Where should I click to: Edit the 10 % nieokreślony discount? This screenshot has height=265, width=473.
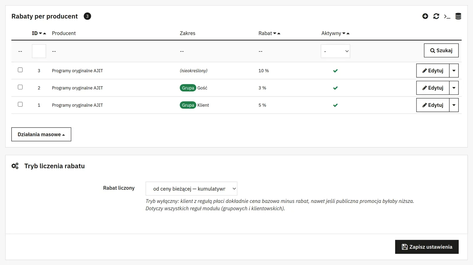click(433, 71)
